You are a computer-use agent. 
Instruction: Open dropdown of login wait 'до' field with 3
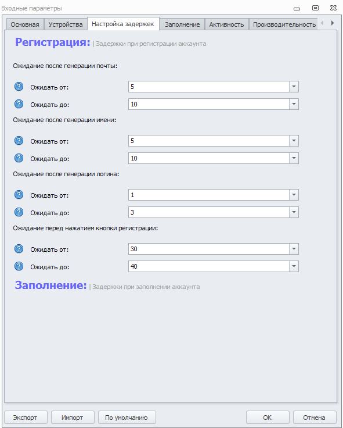tap(294, 212)
